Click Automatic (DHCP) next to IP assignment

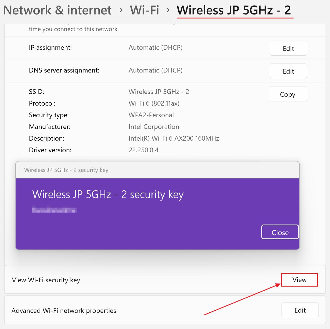click(155, 48)
